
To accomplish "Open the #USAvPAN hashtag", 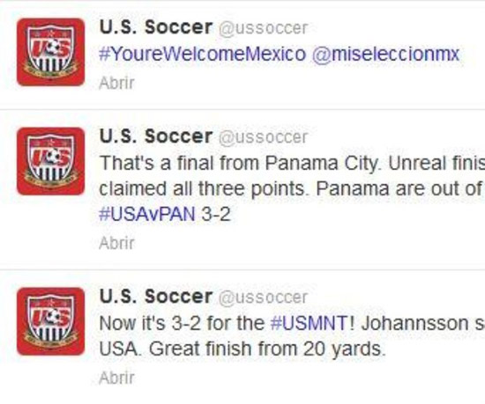I will click(147, 214).
